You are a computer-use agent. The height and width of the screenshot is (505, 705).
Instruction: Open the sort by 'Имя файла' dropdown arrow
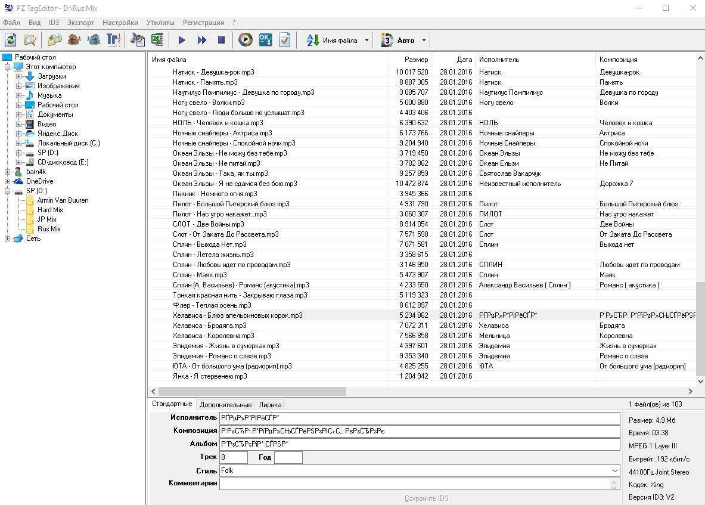pyautogui.click(x=367, y=41)
